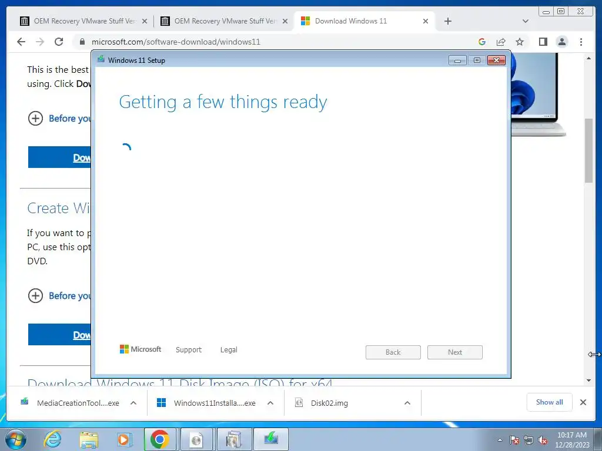The image size is (602, 451).
Task: Close the second OEM Recovery tab
Action: pyautogui.click(x=285, y=21)
